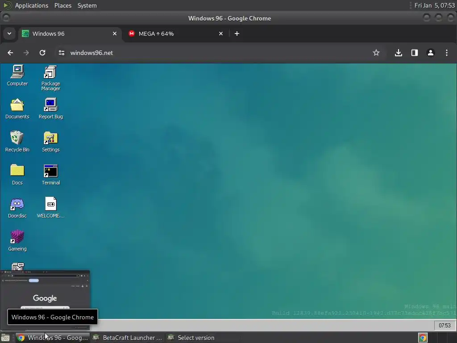
Task: Launch Terminal from the desktop
Action: click(x=51, y=175)
